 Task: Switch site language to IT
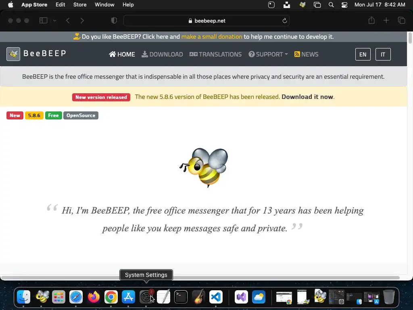pyautogui.click(x=383, y=54)
